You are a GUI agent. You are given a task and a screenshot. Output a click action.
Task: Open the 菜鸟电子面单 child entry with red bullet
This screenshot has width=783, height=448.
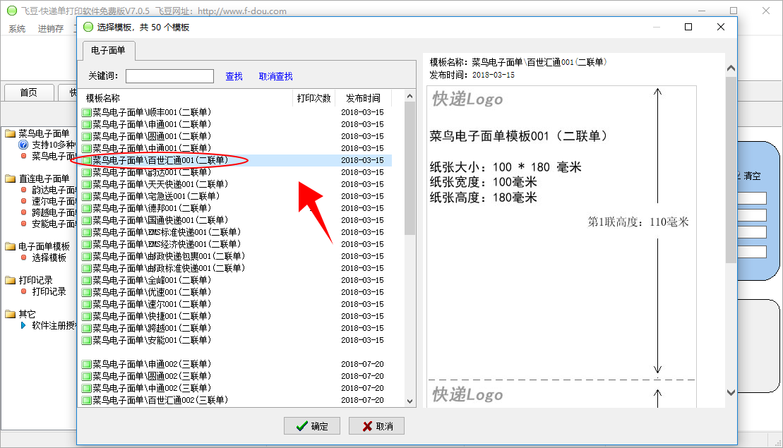point(54,156)
